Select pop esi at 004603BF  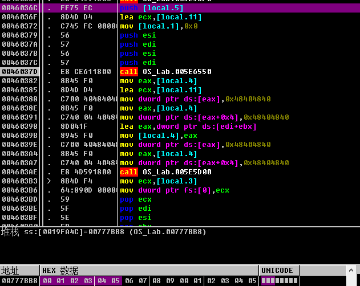click(x=136, y=218)
